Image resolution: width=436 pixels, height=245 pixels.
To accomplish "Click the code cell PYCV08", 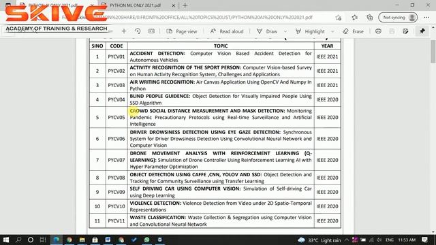I will [116, 178].
